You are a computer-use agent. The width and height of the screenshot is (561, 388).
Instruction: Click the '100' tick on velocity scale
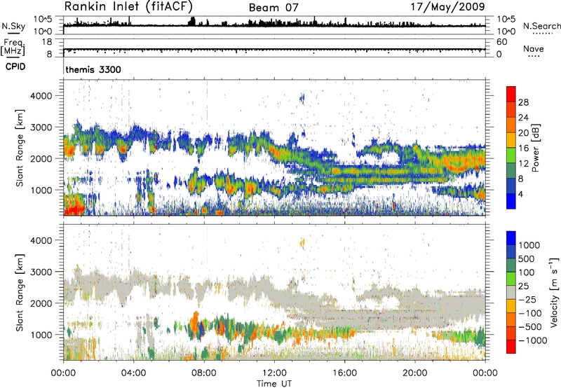click(526, 272)
